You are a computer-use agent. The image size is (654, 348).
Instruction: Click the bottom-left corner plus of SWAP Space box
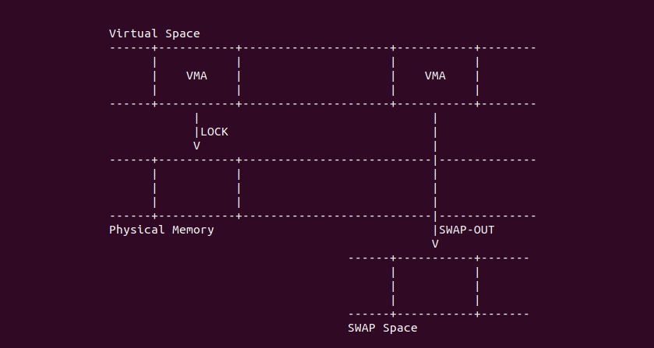click(x=393, y=314)
